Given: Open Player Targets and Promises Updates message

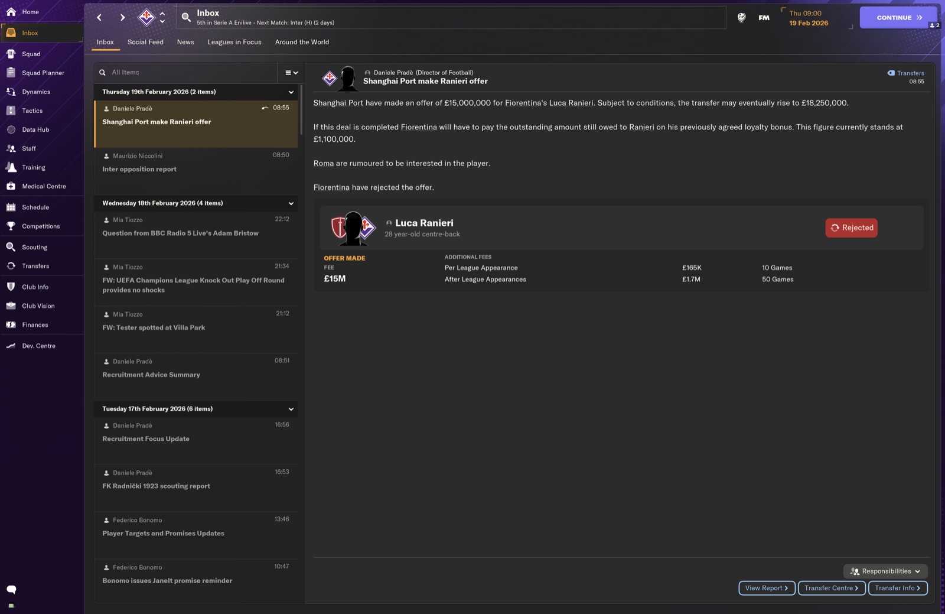Looking at the screenshot, I should coord(195,535).
